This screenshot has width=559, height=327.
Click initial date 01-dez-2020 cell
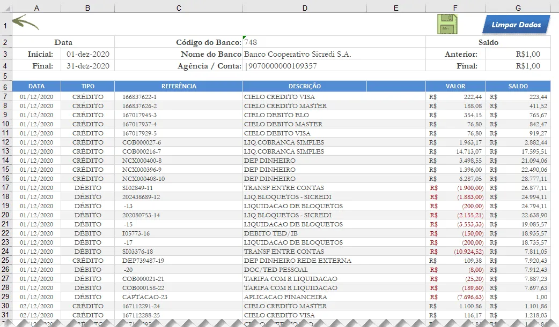87,54
